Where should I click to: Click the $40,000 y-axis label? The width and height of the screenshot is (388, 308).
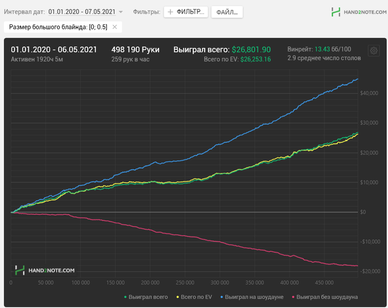(369, 93)
